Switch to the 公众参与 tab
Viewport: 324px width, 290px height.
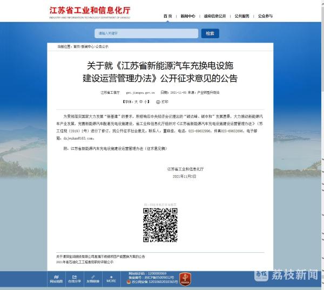[265, 16]
